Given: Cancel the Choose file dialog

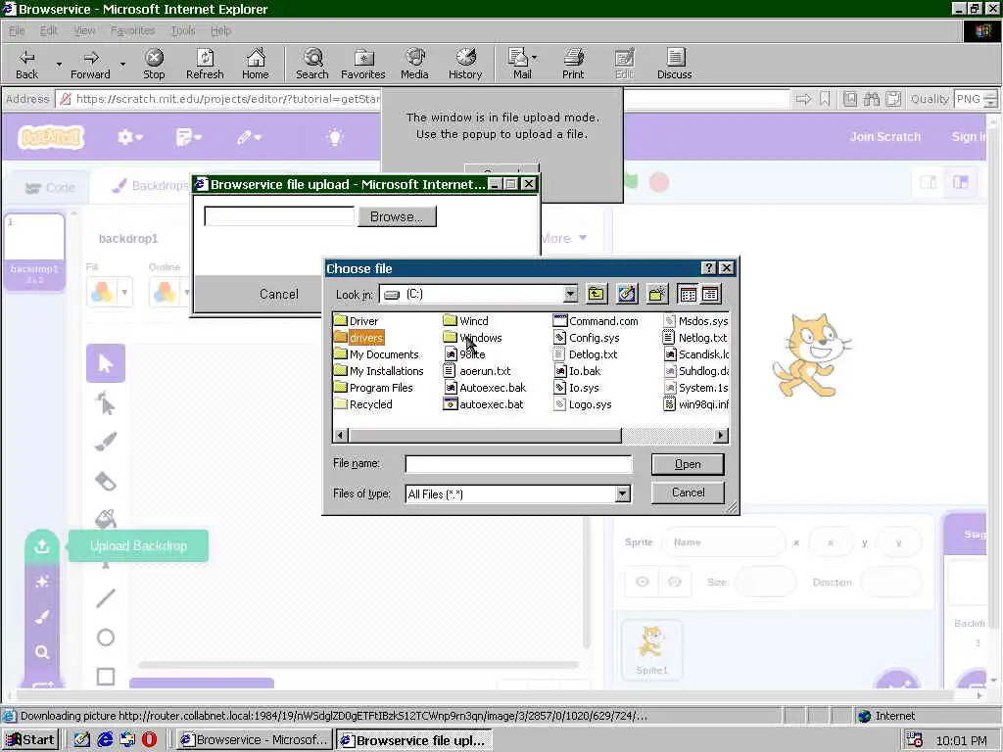Looking at the screenshot, I should pyautogui.click(x=688, y=493).
